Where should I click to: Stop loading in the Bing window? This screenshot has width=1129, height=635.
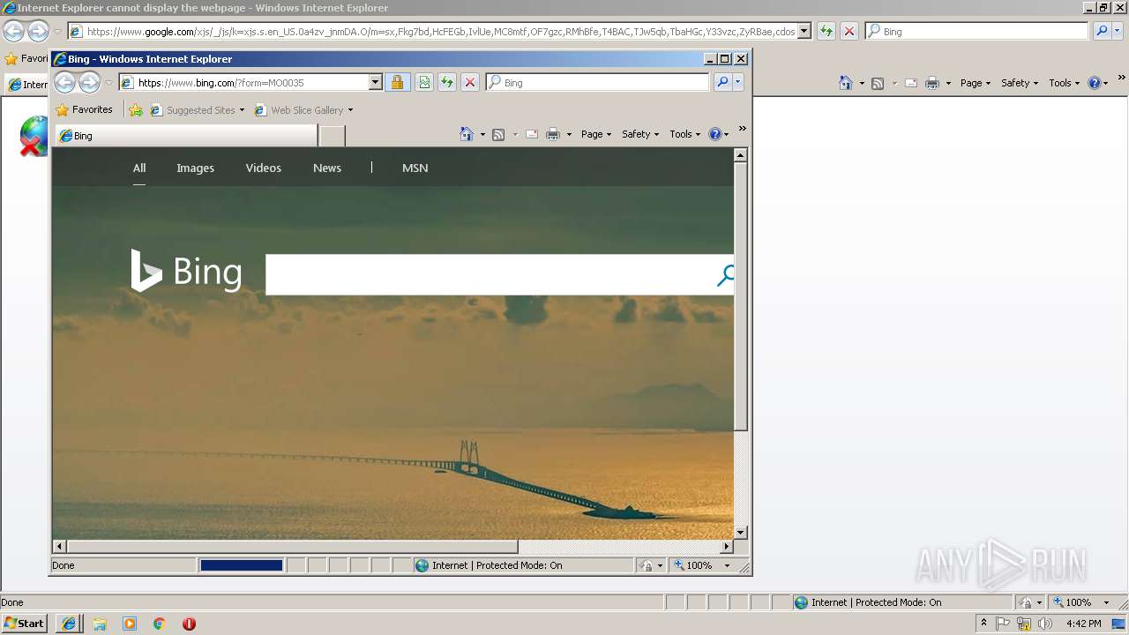pos(470,82)
